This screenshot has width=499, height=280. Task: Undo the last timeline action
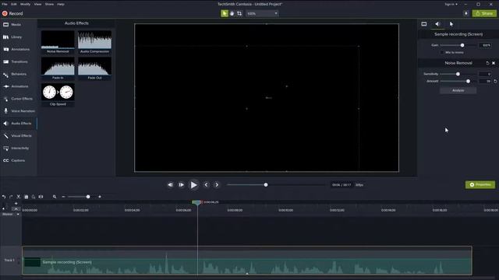(4, 197)
